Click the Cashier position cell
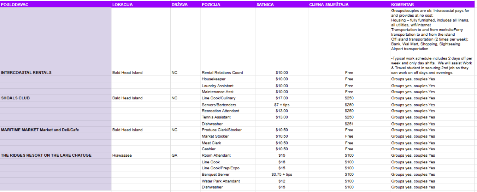The height and width of the screenshot is (192, 477). [228, 149]
